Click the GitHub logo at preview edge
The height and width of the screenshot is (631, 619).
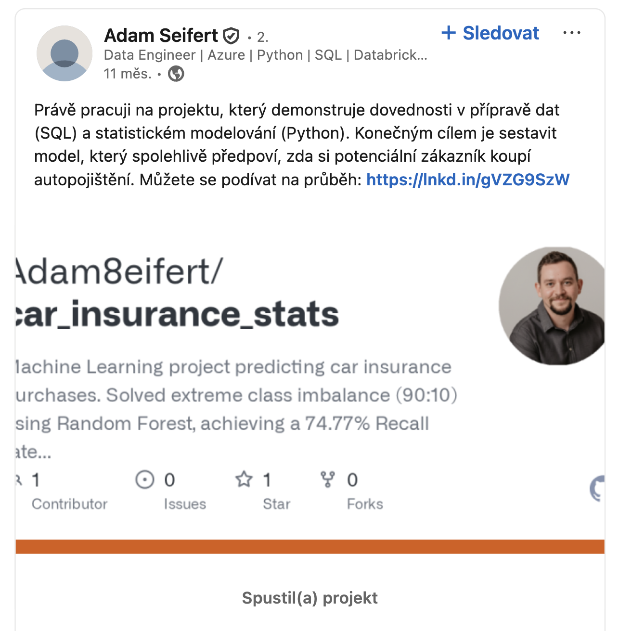pos(597,489)
